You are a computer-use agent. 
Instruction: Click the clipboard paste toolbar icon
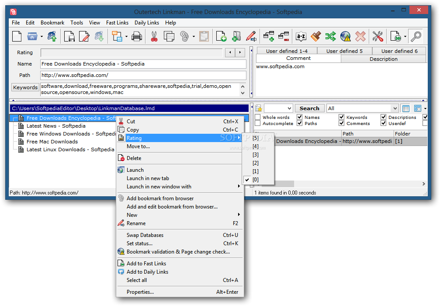pyautogui.click(x=204, y=36)
